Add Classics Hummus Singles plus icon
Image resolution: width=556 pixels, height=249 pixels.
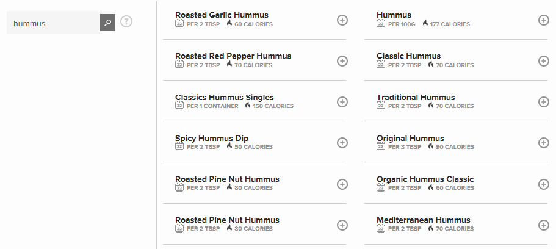(x=342, y=102)
